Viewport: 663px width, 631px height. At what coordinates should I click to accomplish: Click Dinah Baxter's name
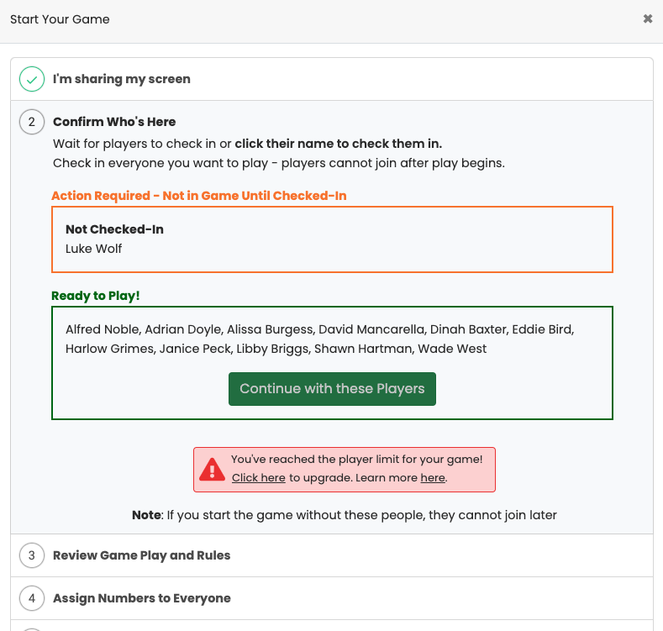[x=469, y=329]
